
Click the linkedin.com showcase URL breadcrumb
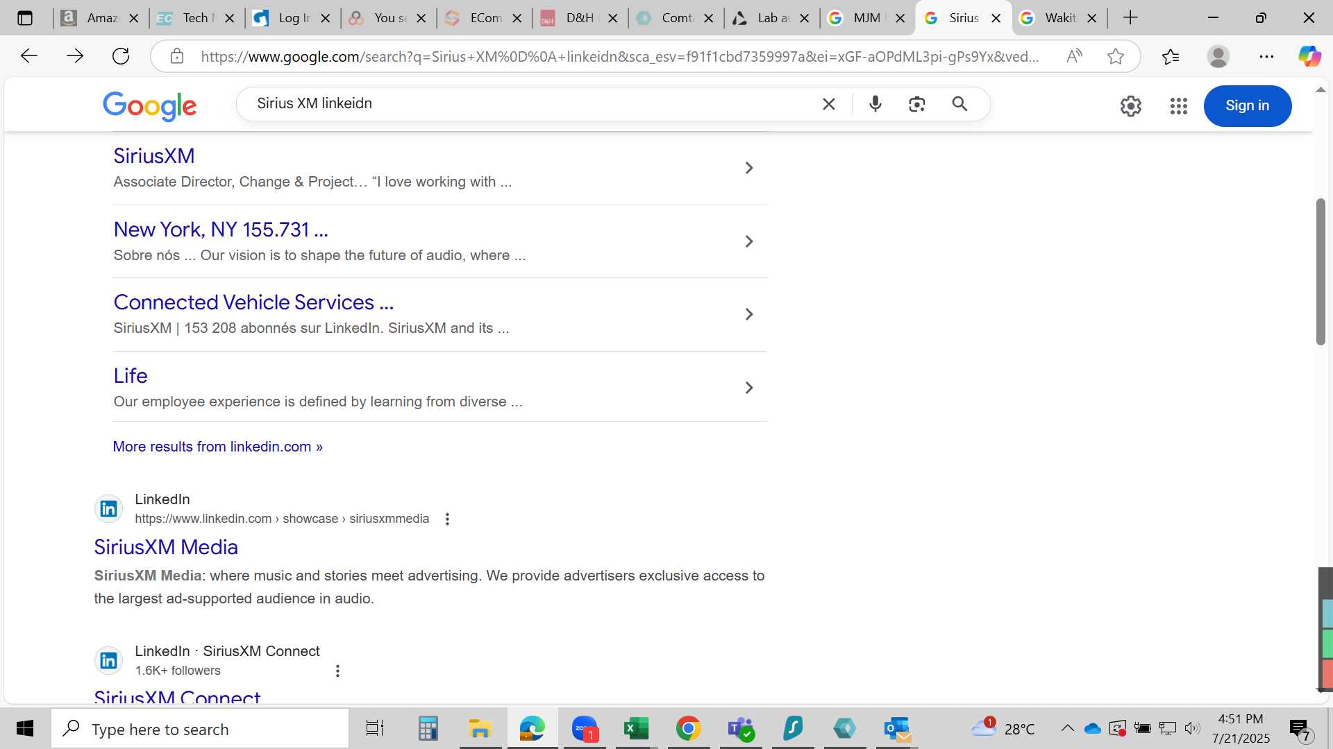click(282, 519)
